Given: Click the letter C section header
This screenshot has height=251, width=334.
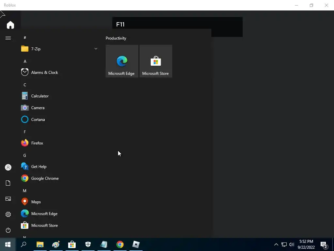Looking at the screenshot, I should point(25,85).
